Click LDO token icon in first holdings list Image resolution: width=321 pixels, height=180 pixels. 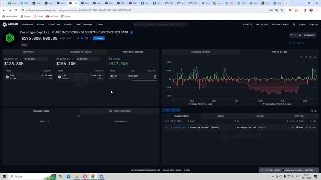(x=7, y=77)
